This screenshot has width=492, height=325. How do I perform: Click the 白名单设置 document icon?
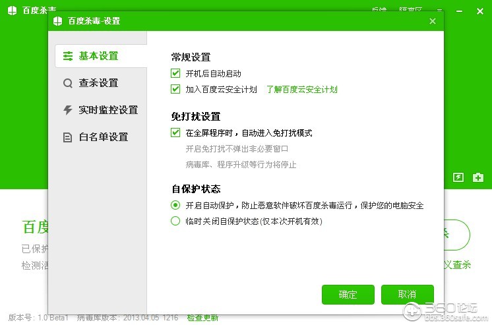(67, 137)
